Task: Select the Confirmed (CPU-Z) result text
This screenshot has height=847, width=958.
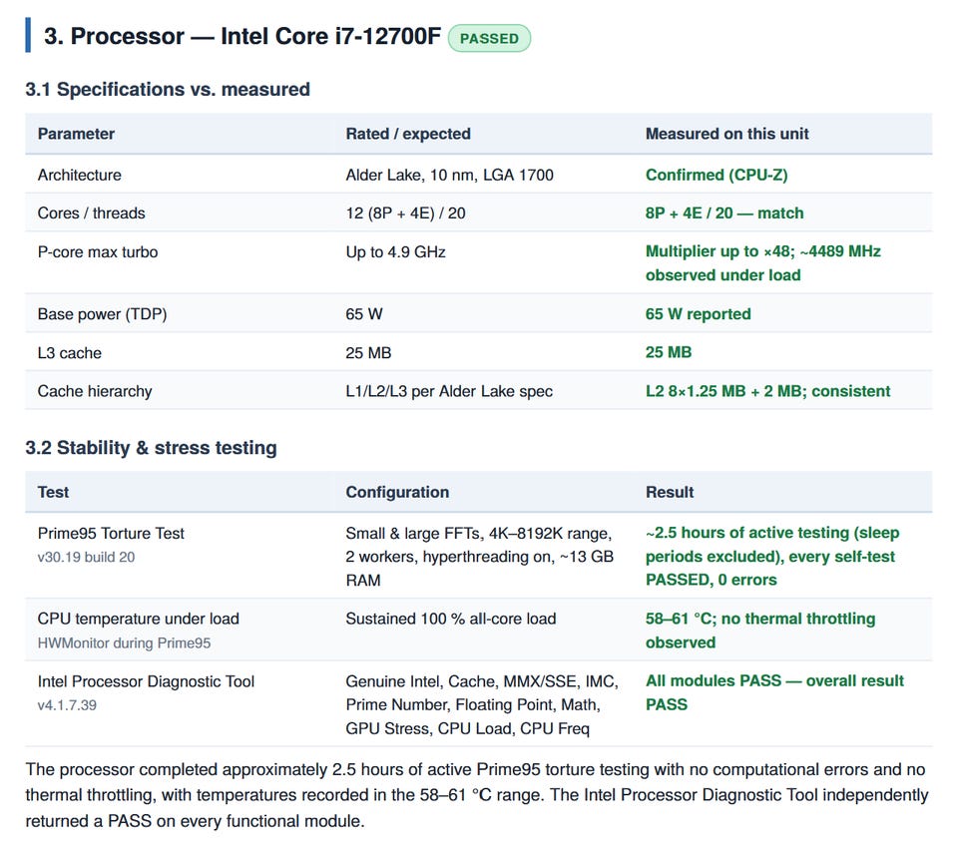Action: (x=717, y=175)
